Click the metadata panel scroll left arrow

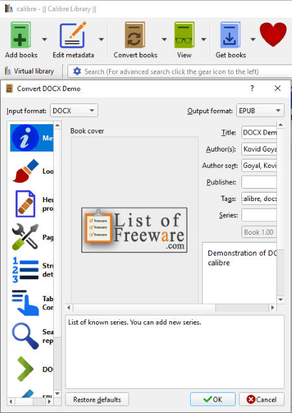(x=69, y=308)
